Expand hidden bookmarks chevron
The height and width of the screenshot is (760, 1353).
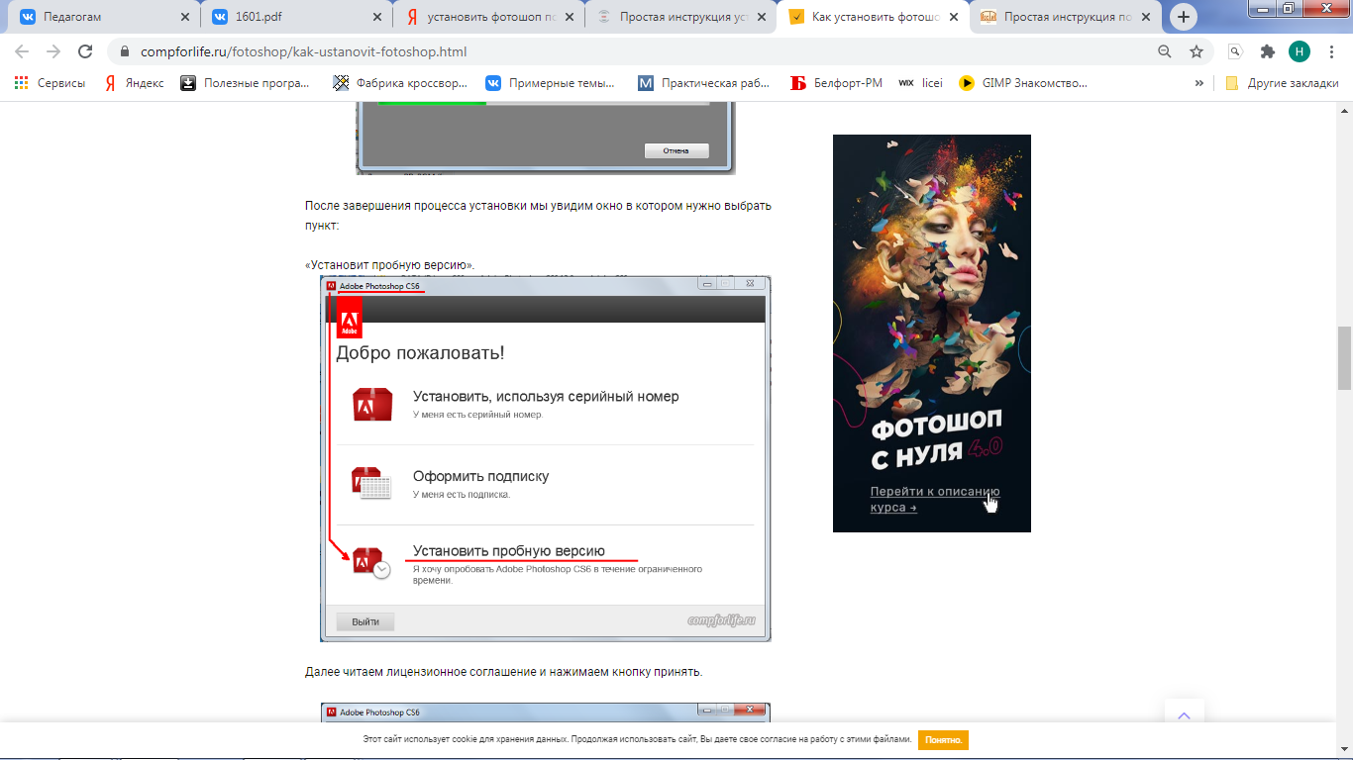1199,83
